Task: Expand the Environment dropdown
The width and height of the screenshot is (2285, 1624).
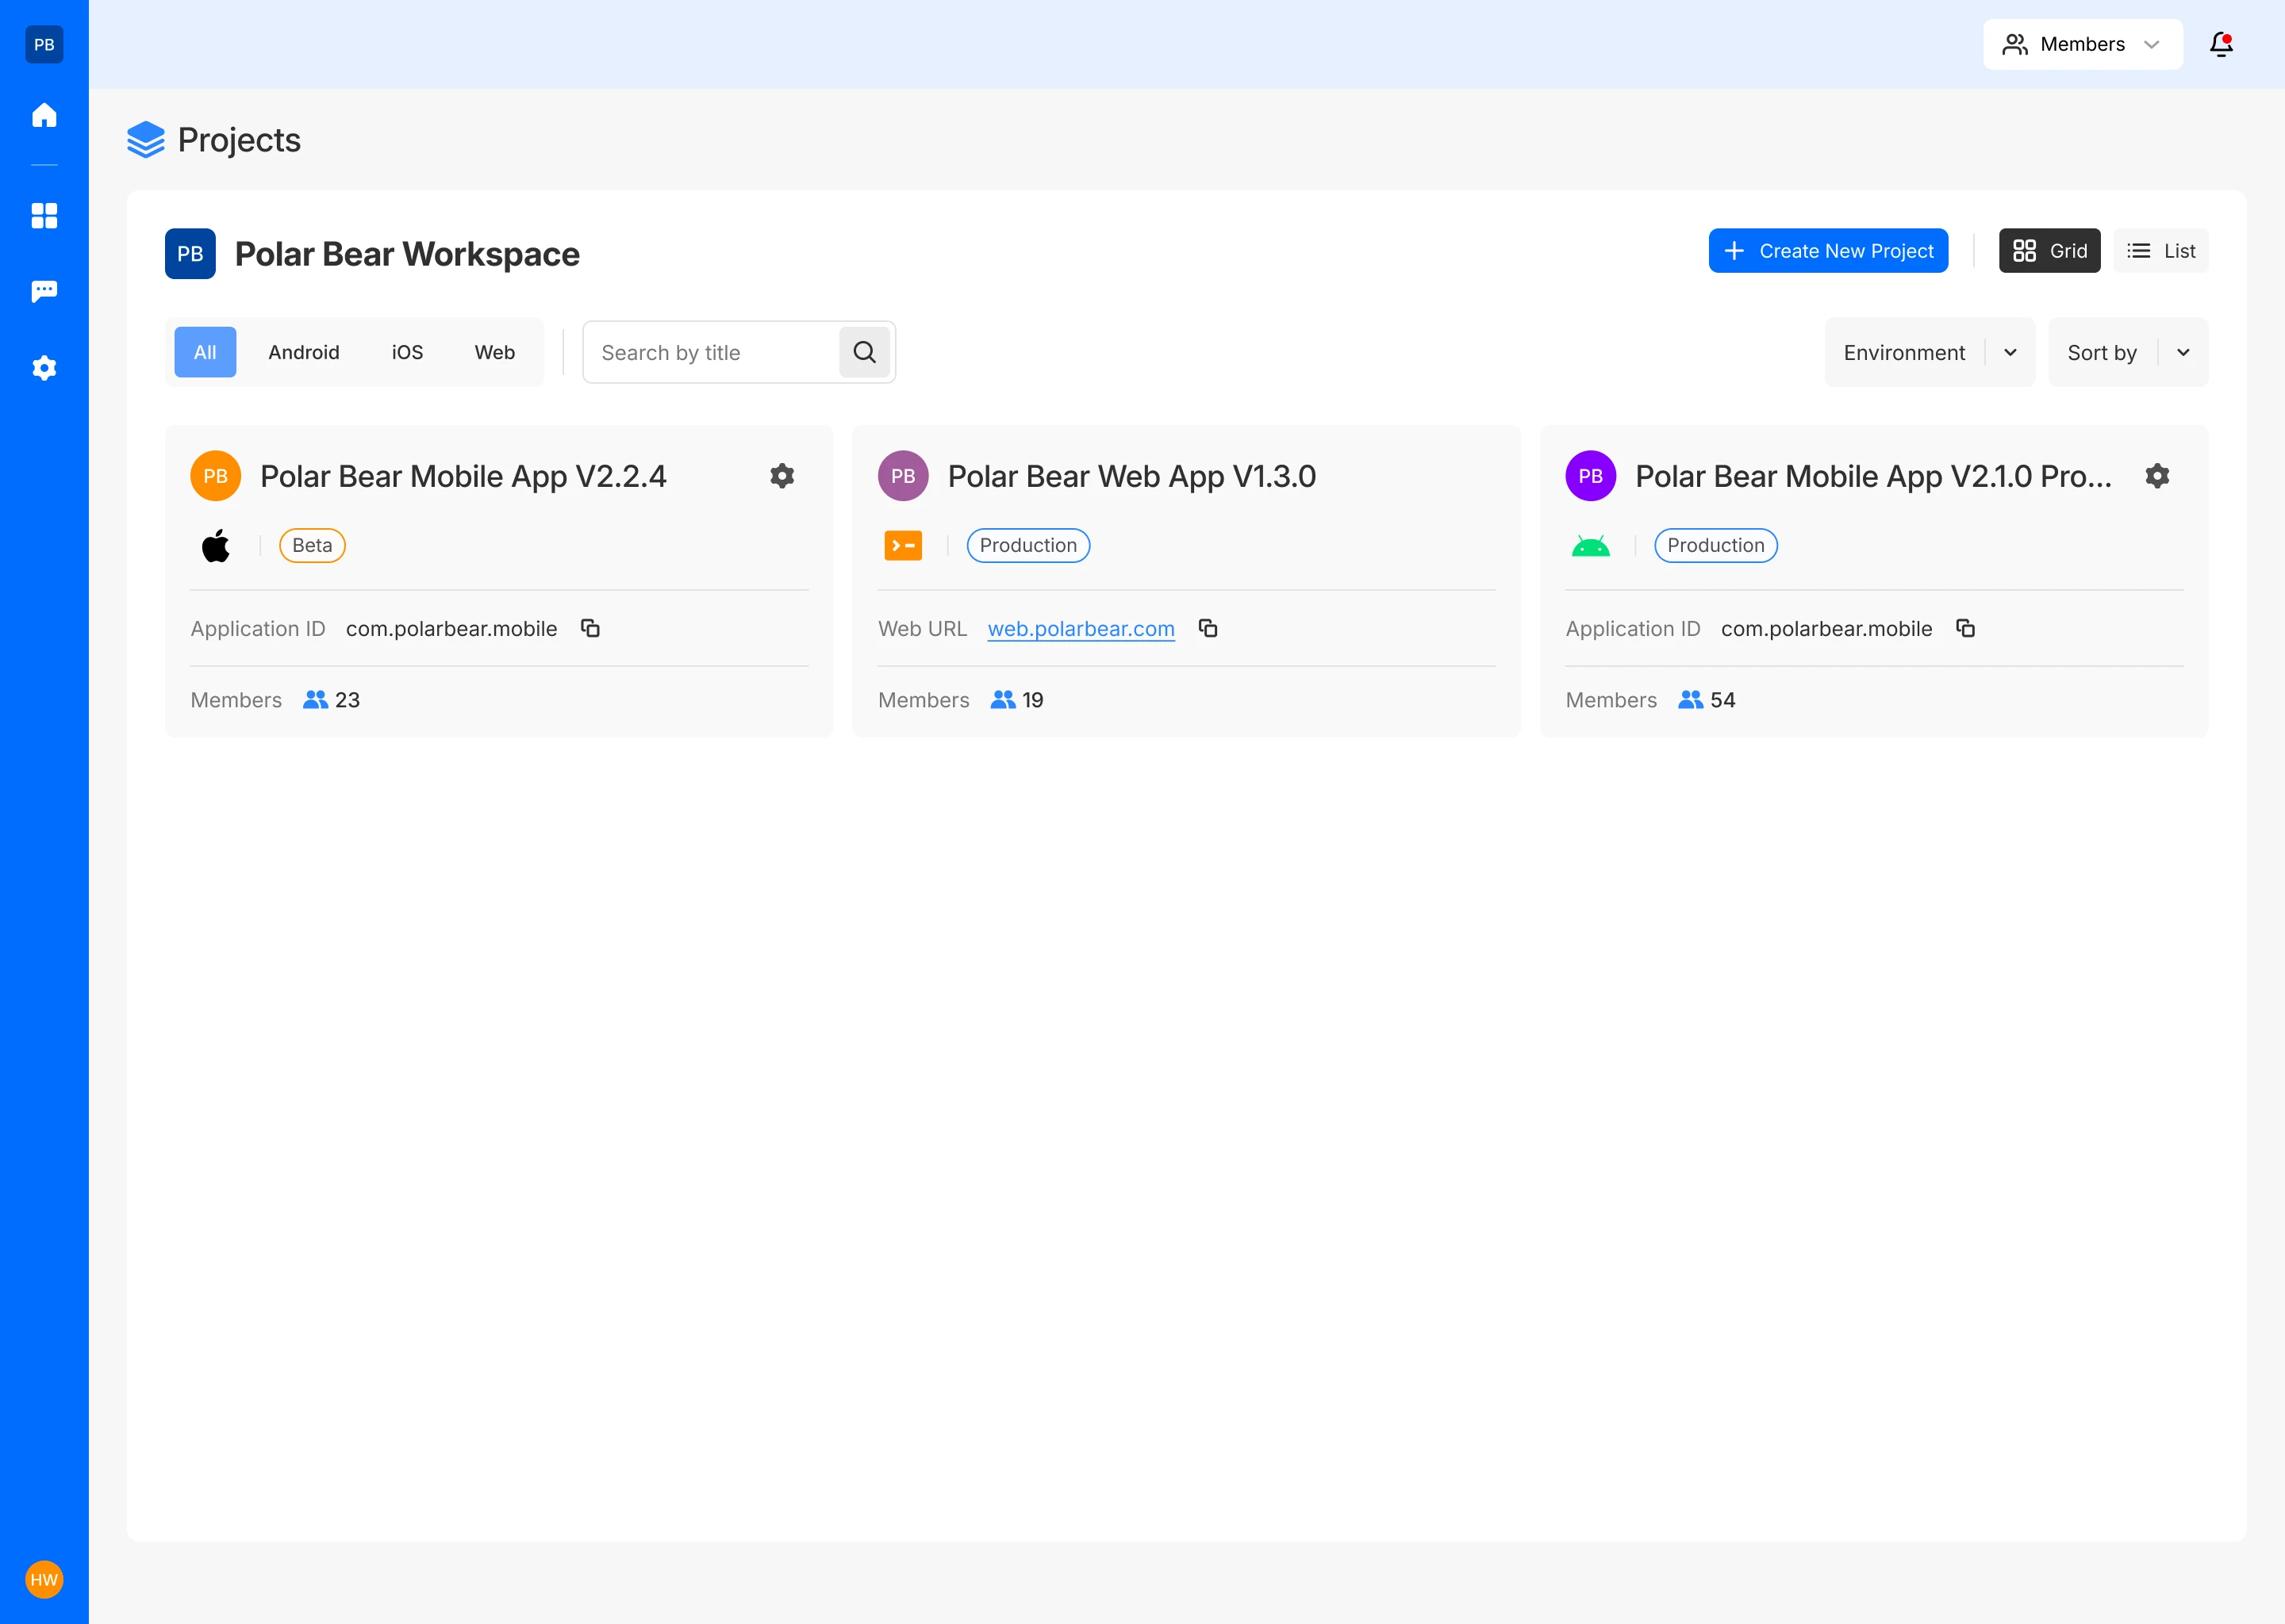Action: click(1929, 352)
